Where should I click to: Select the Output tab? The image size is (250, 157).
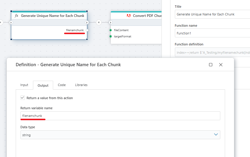pyautogui.click(x=43, y=85)
